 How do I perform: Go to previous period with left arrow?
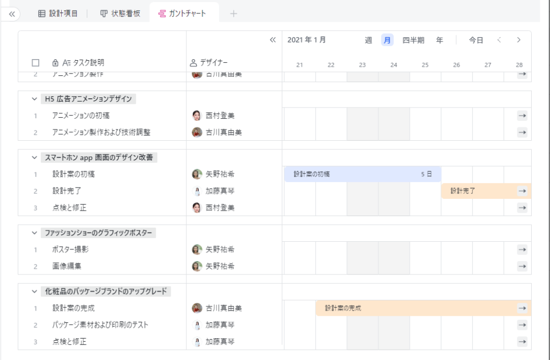tap(499, 40)
